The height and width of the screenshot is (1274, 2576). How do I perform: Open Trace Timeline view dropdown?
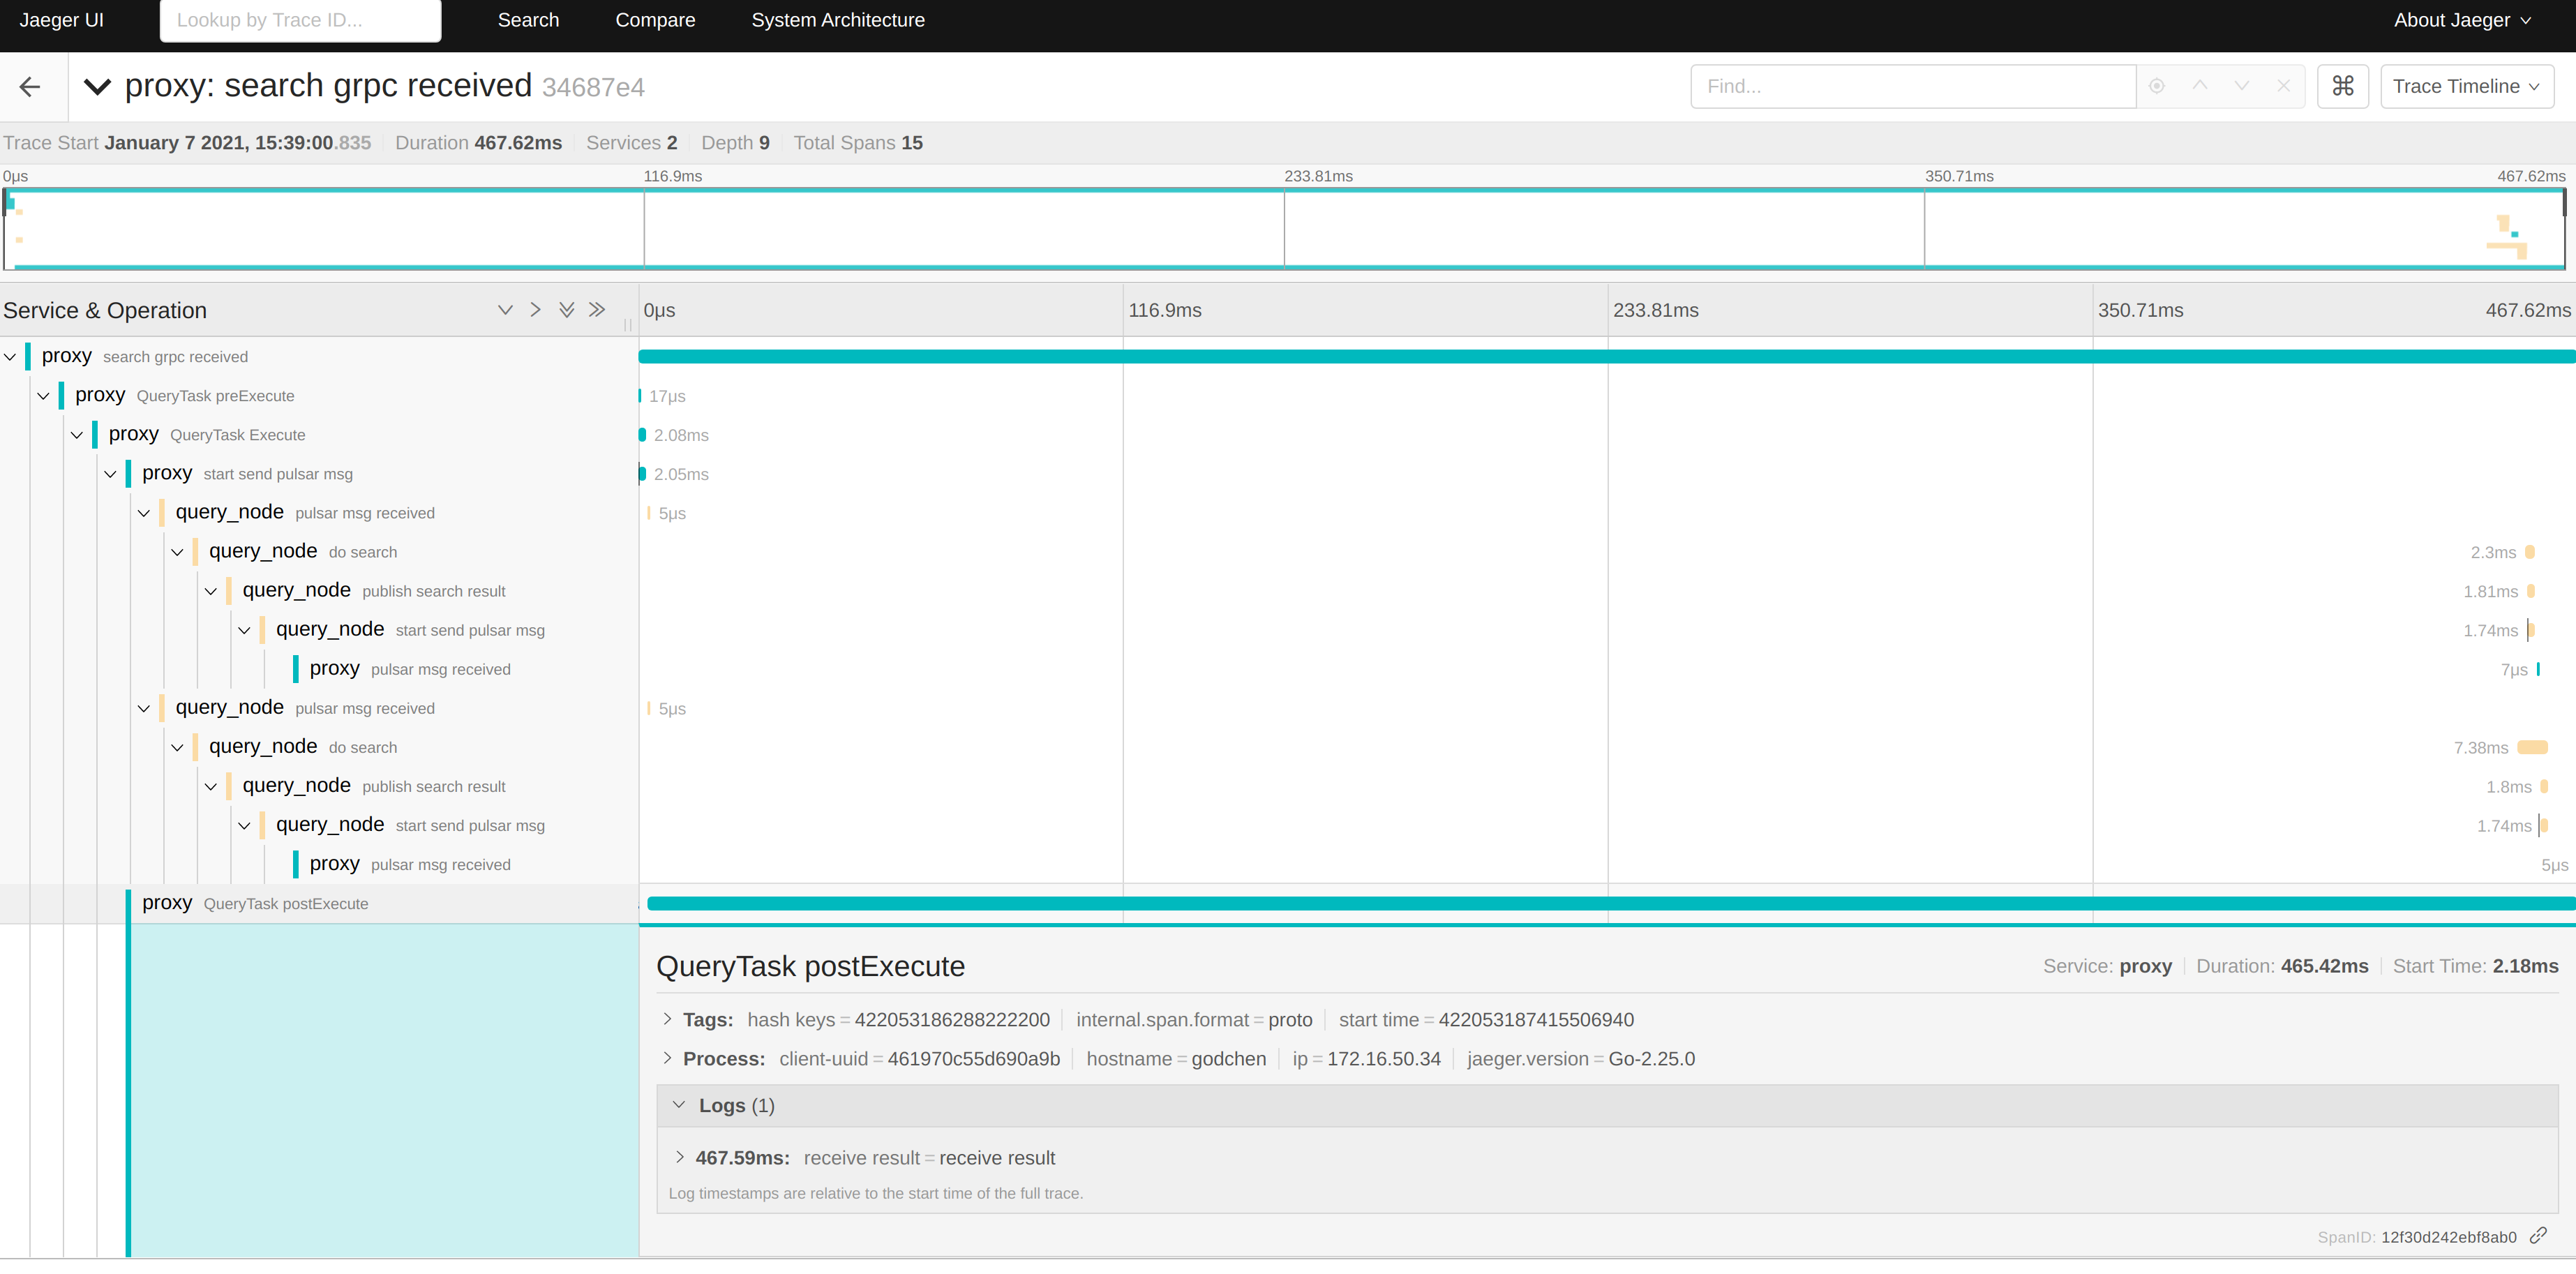pos(2466,86)
